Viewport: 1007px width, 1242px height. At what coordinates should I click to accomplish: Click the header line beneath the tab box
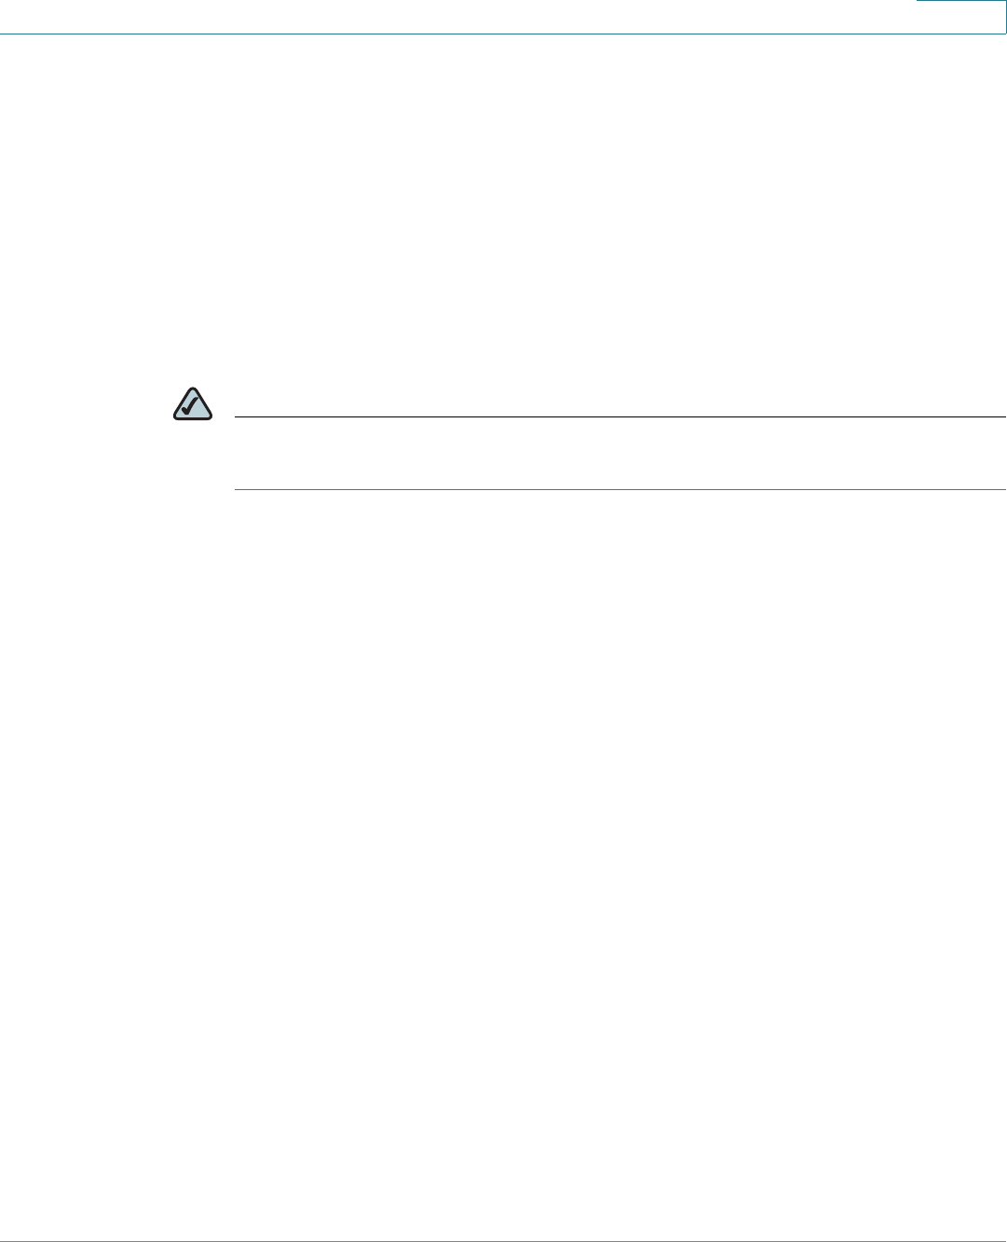coord(960,34)
